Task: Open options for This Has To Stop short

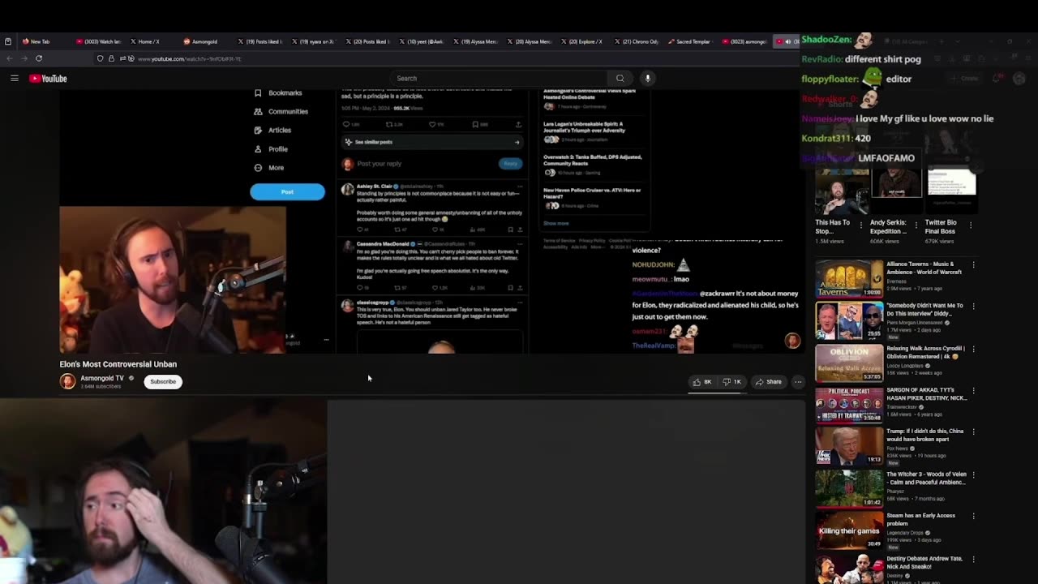Action: 861,225
